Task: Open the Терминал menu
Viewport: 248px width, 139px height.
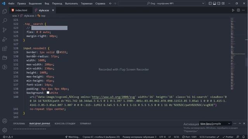Action: point(87,3)
